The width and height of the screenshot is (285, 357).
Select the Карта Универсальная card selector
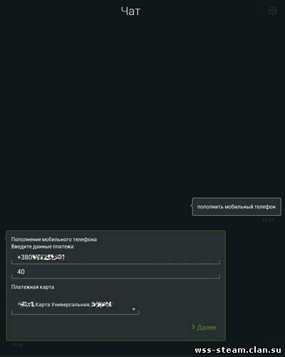pos(75,305)
